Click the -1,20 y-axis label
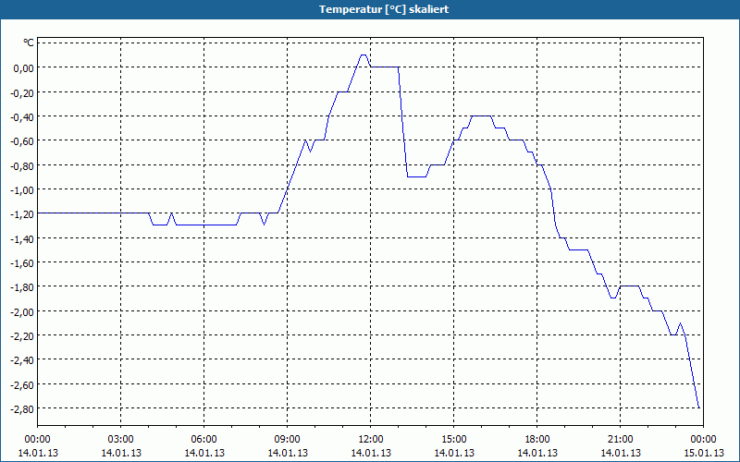The width and height of the screenshot is (740, 462). (x=21, y=214)
